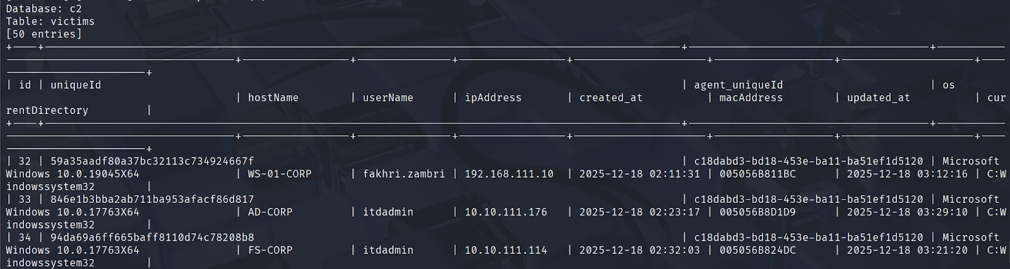Select MAC address 005056B8D1D9
The height and width of the screenshot is (269, 1010).
[x=757, y=212]
